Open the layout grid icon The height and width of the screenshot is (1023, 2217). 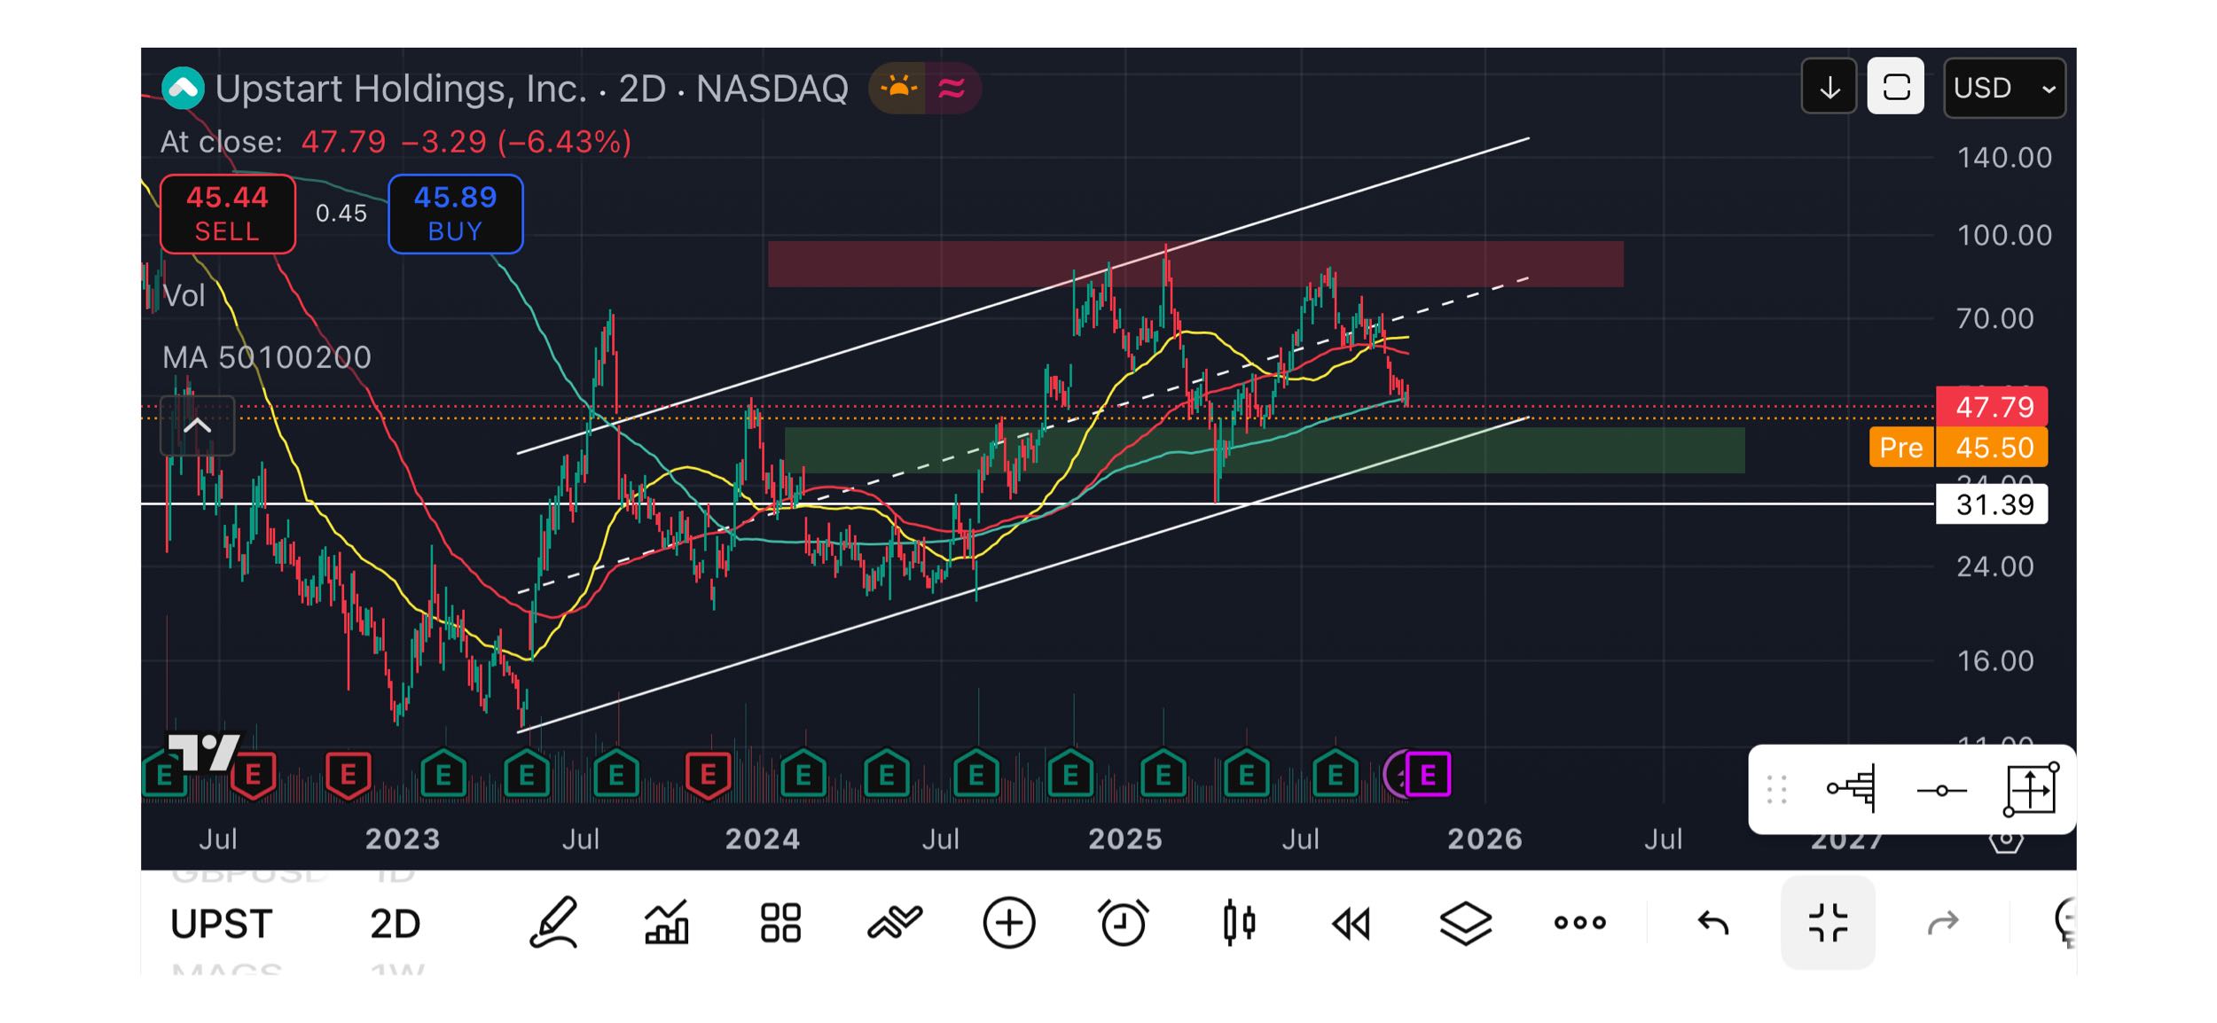click(780, 923)
